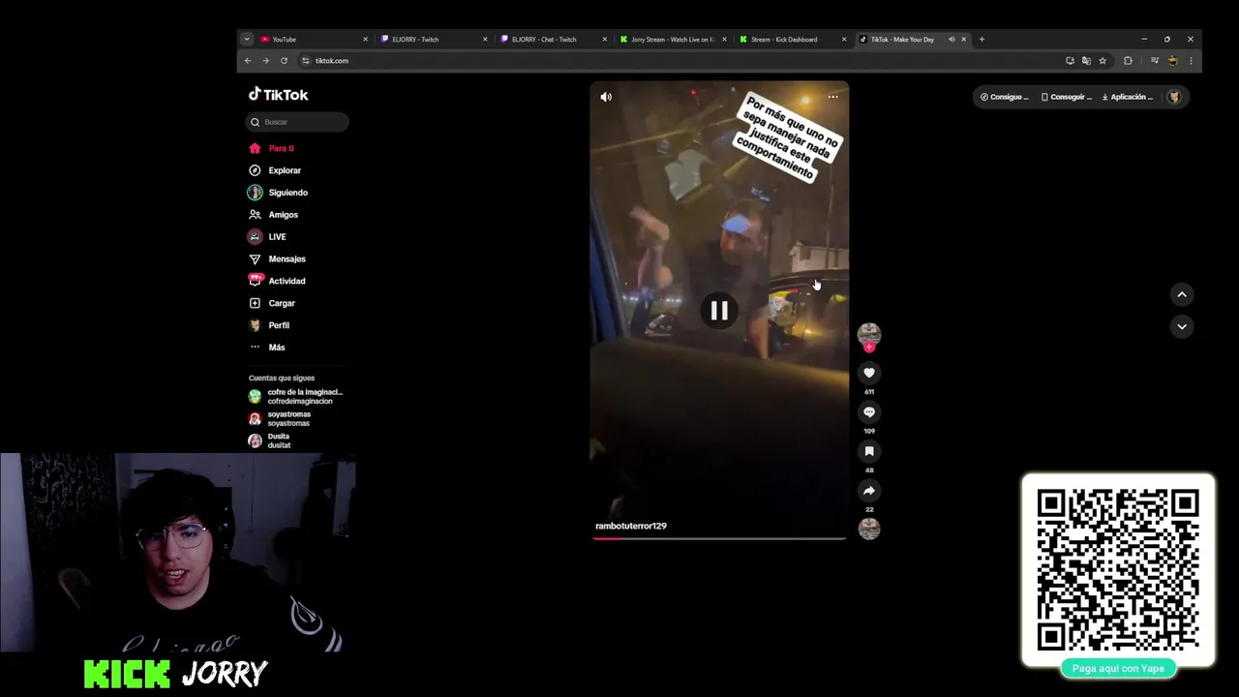Open the browser extensions puzzle icon
The image size is (1239, 697).
tap(1128, 61)
